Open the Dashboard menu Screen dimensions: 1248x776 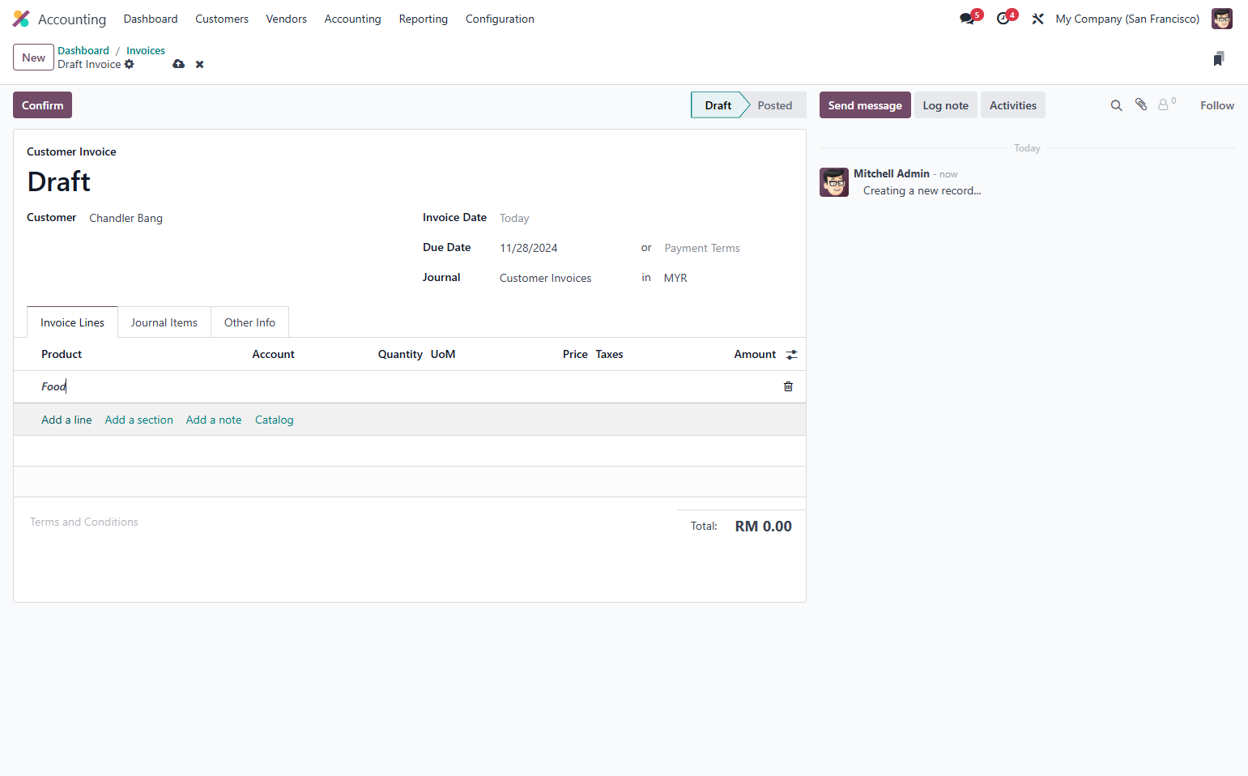[151, 19]
